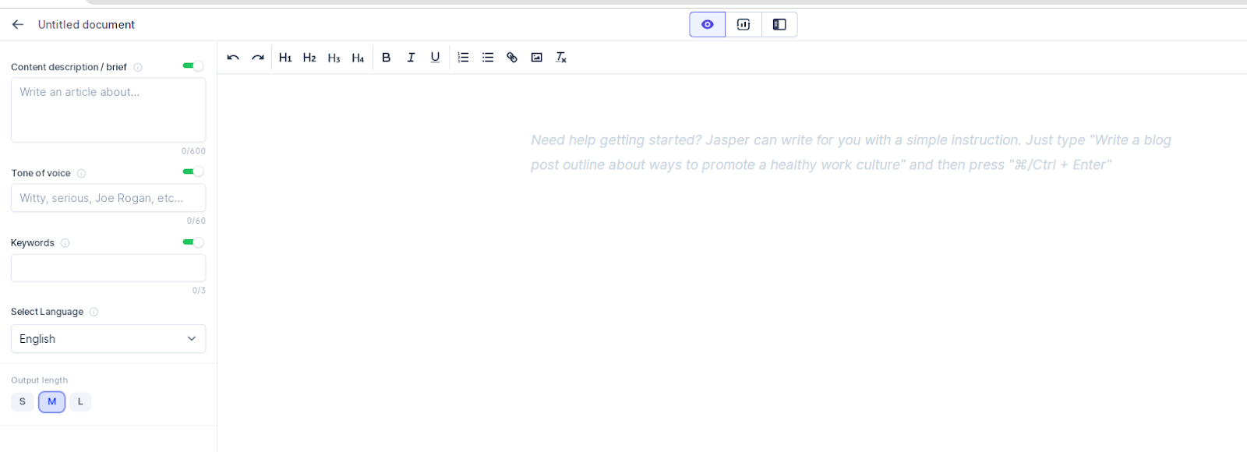Viewport: 1247px width, 452px height.
Task: Apply Heading 1 format
Action: 285,58
